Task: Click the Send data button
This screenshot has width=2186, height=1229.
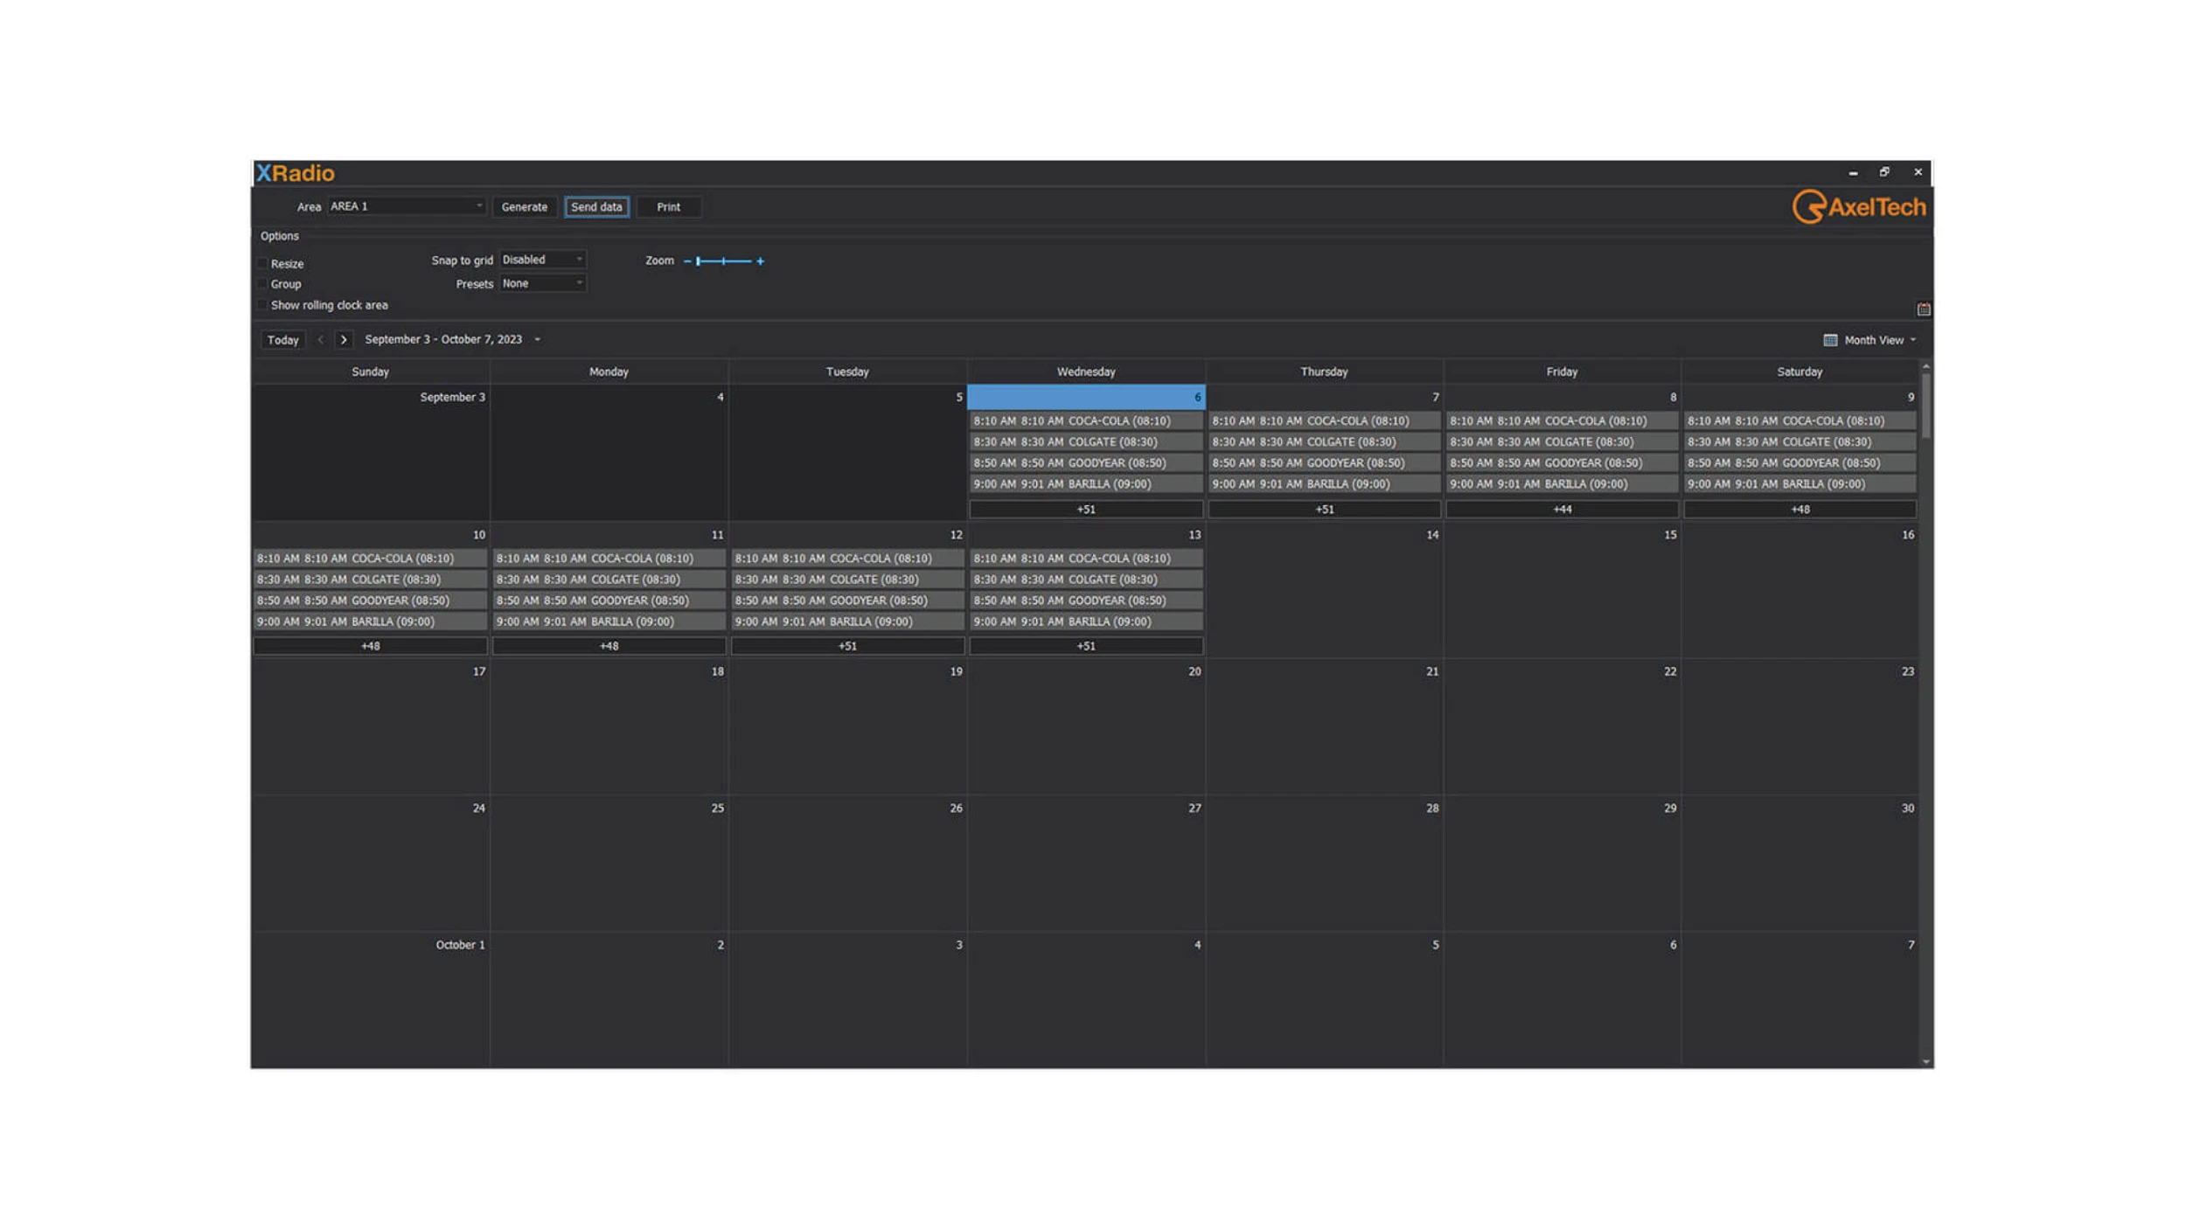Action: tap(596, 207)
